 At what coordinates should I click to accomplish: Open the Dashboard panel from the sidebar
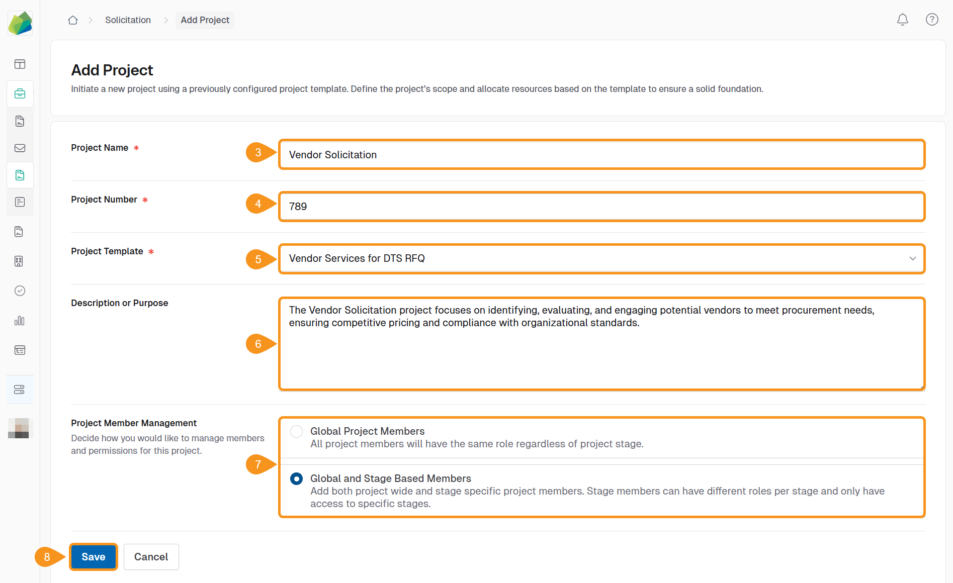pos(20,64)
